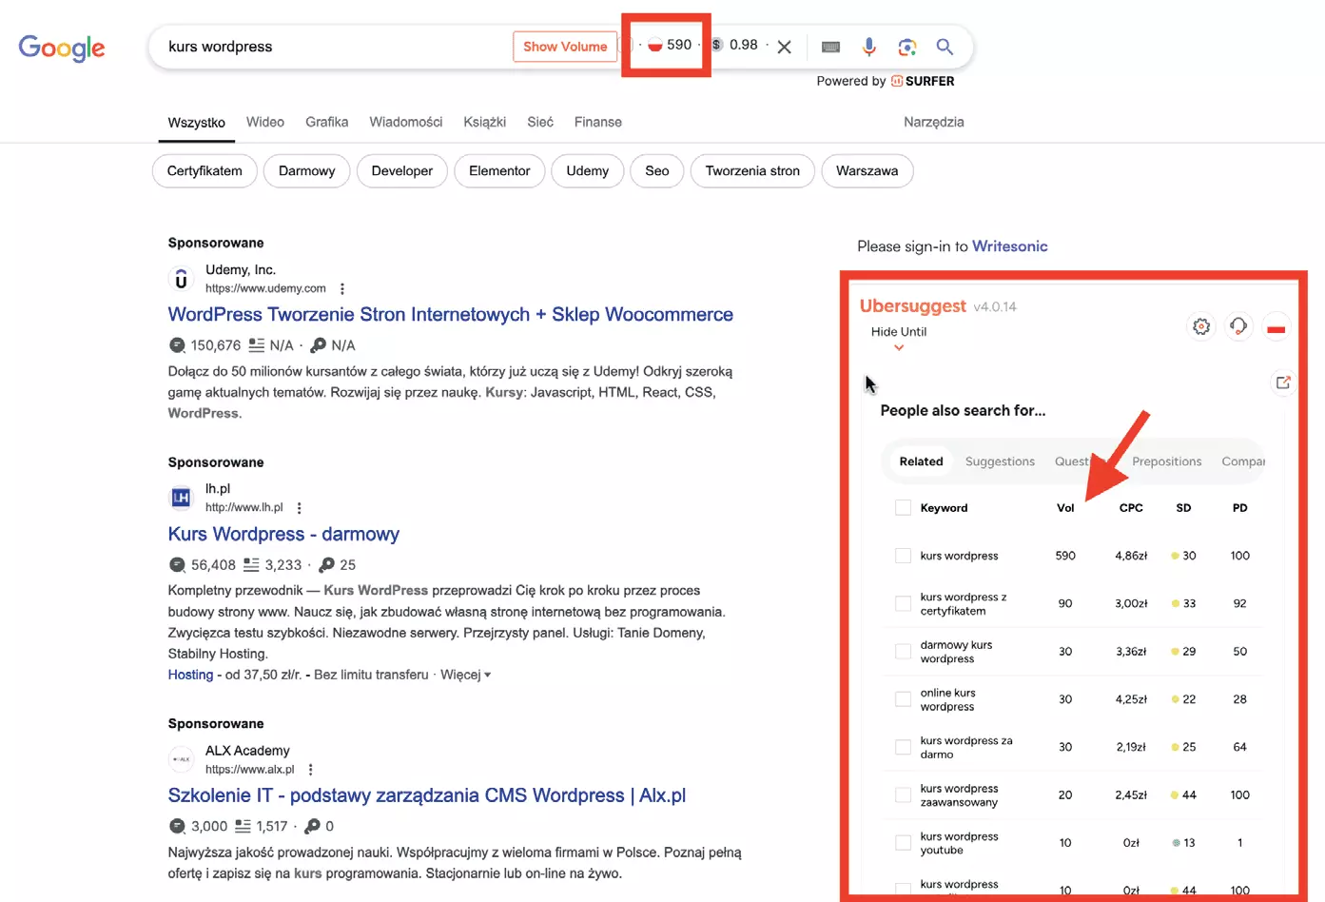
Task: Start voice search with the microphone icon
Action: (869, 47)
